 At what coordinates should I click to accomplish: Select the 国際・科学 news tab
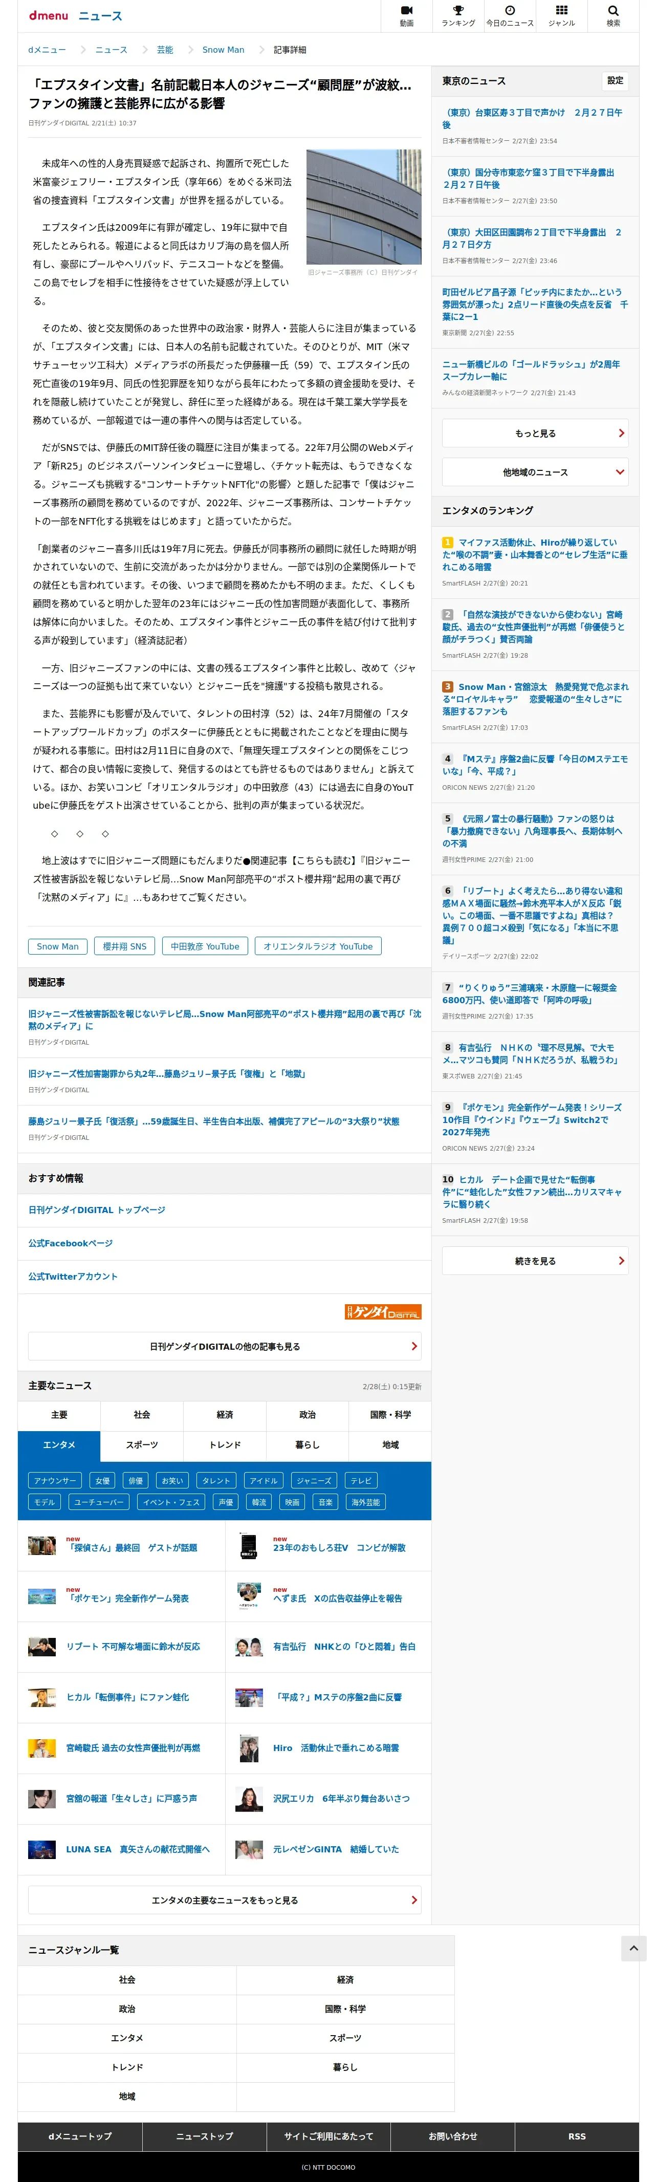coord(390,1415)
